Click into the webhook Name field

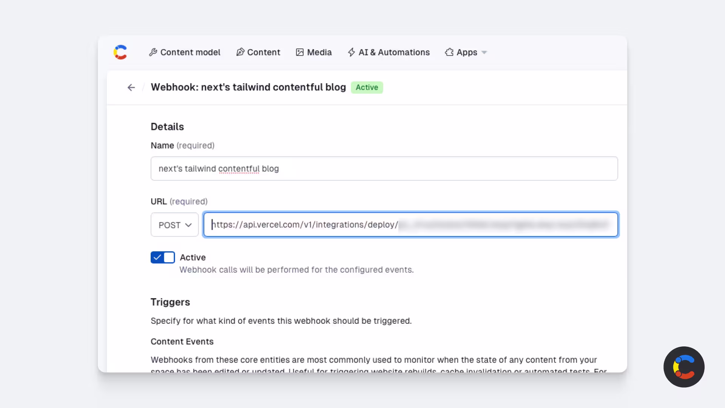click(x=384, y=168)
